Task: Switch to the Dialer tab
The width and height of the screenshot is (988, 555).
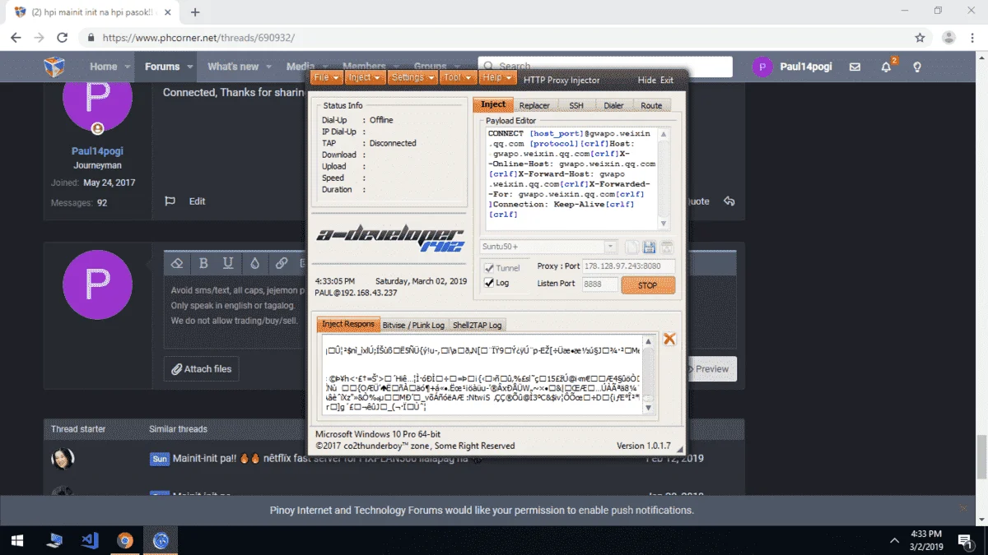Action: (x=613, y=105)
